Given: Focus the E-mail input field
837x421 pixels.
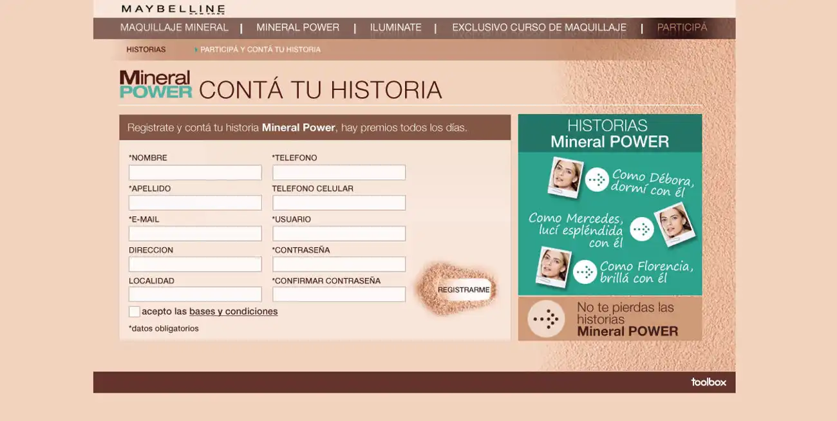Looking at the screenshot, I should pos(195,234).
